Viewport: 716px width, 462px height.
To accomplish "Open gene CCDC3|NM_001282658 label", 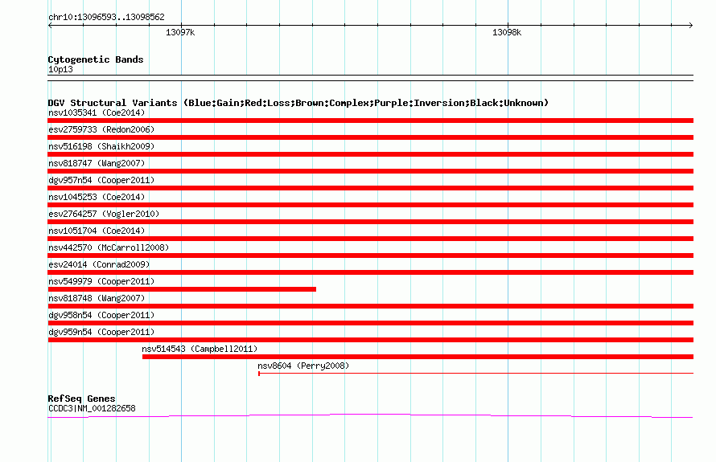I will tap(92, 409).
